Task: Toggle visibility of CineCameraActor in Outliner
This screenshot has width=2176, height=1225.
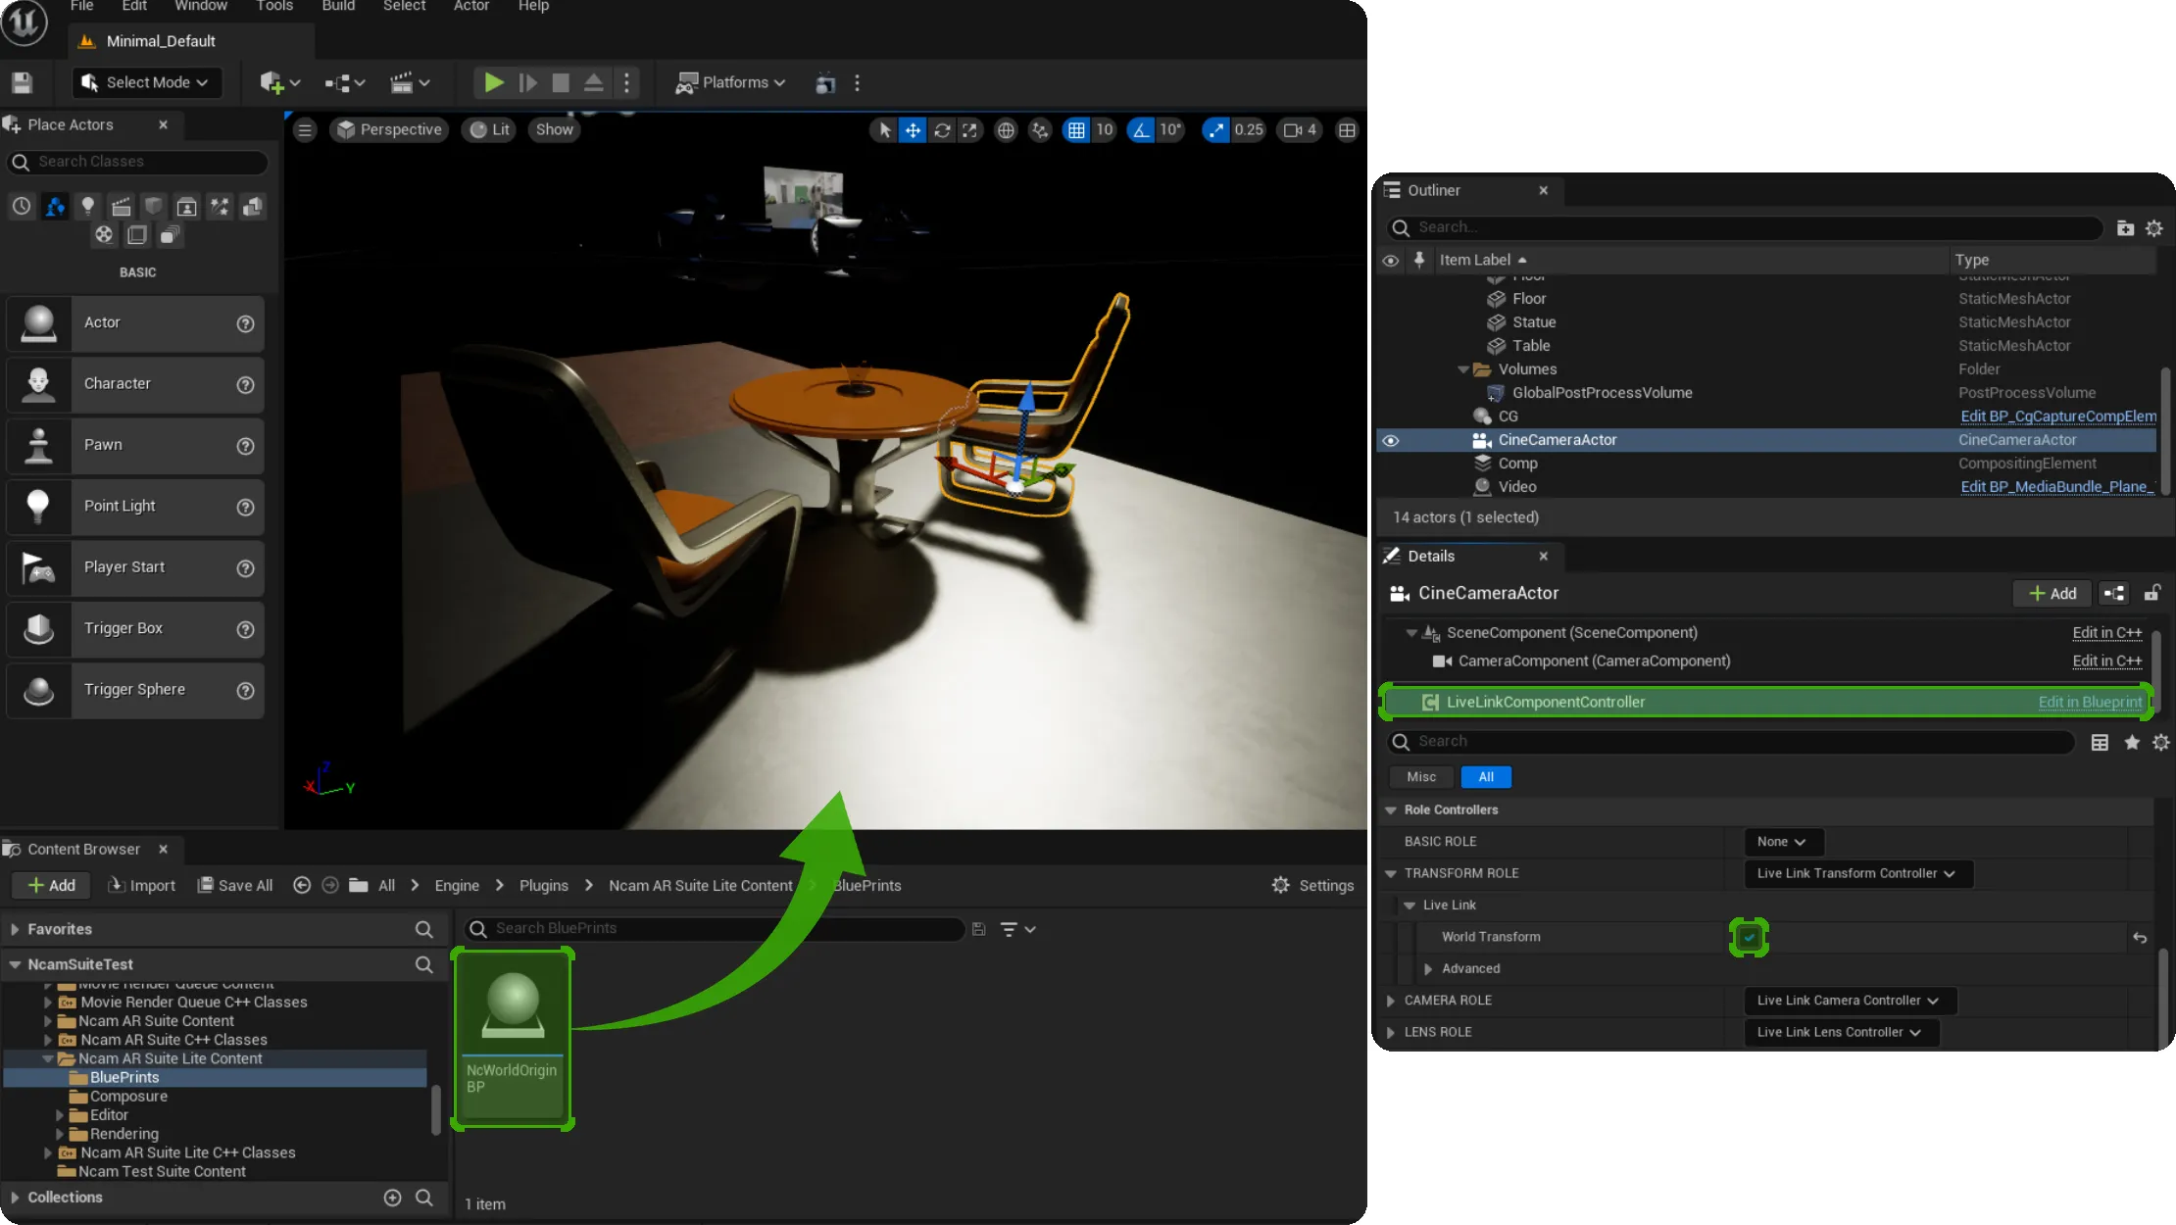Action: pyautogui.click(x=1390, y=441)
